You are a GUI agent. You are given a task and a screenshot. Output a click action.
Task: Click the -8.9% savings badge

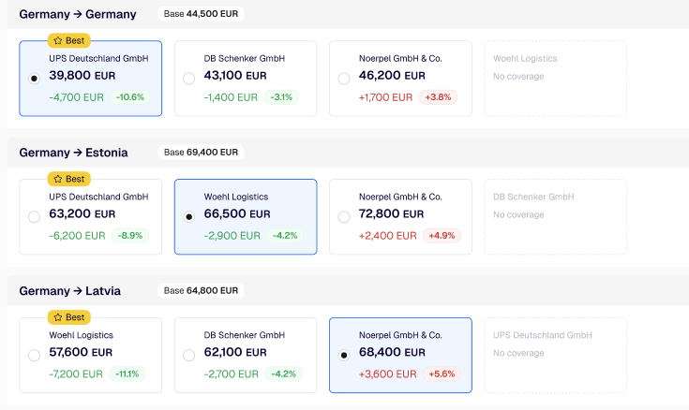(x=130, y=235)
